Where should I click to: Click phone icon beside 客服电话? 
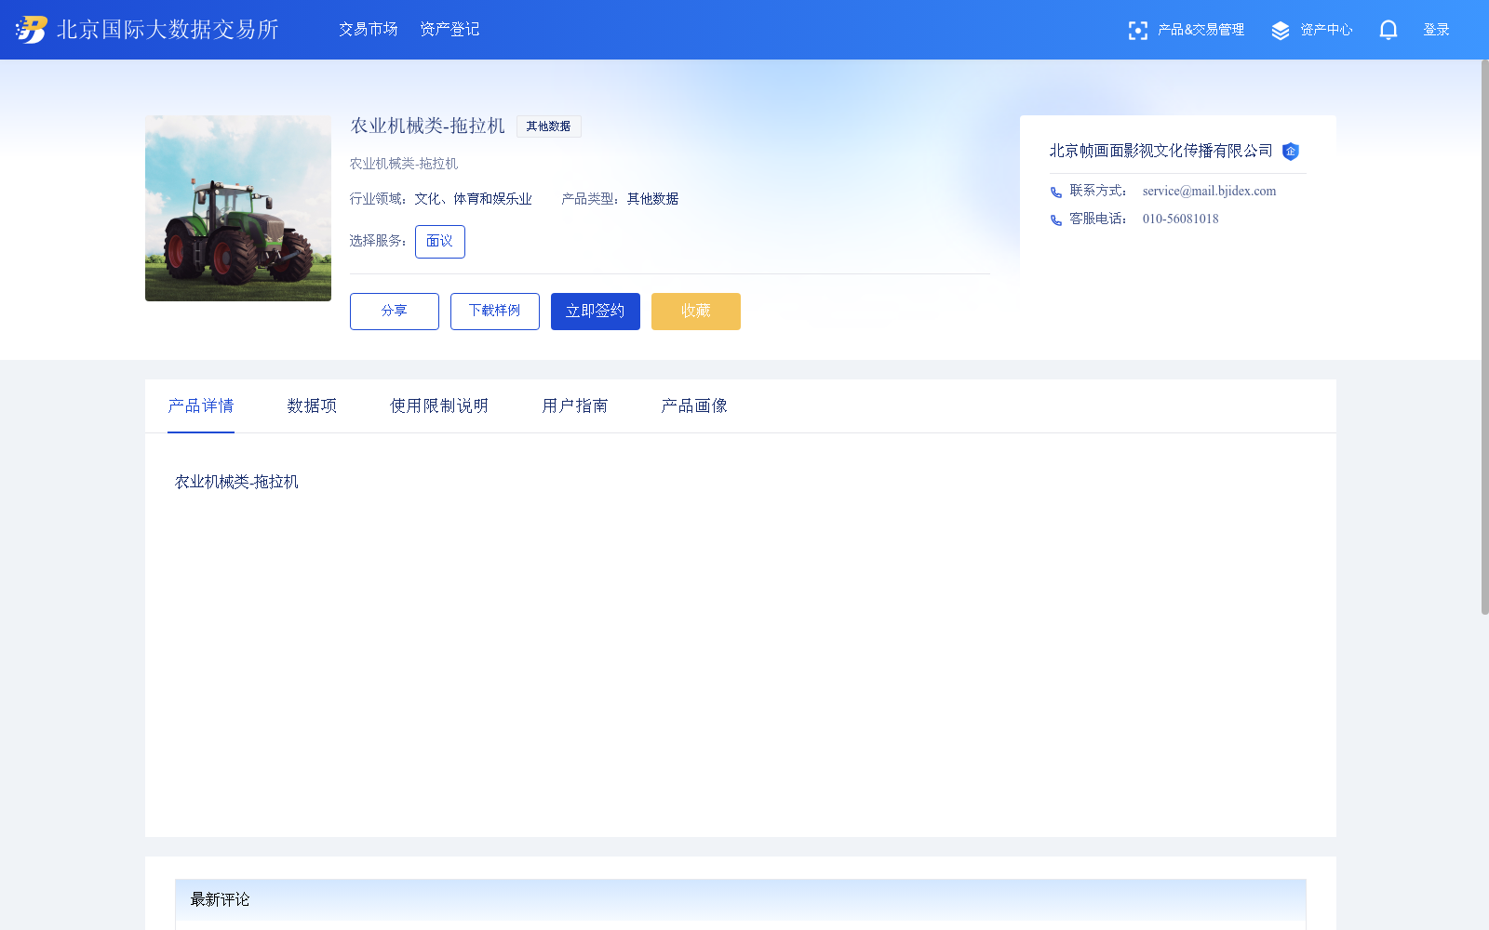[1056, 220]
